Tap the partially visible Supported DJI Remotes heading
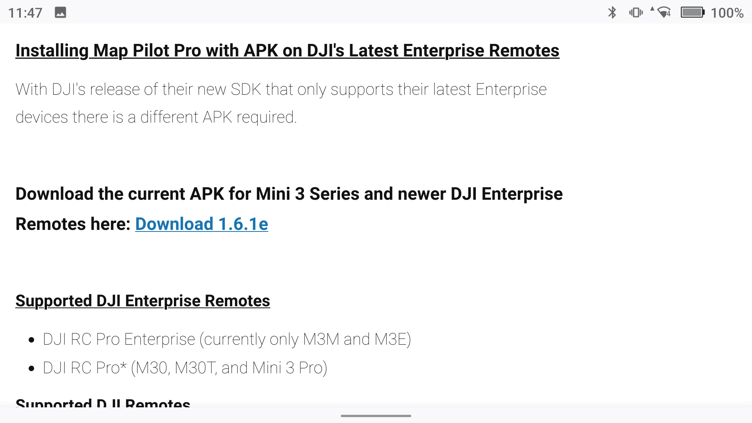752x423 pixels. pyautogui.click(x=103, y=402)
